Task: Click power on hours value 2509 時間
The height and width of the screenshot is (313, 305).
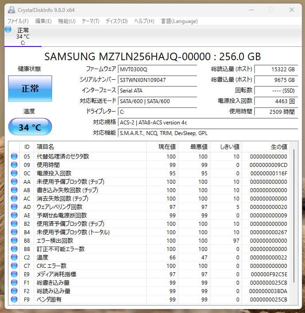Action: 276,112
